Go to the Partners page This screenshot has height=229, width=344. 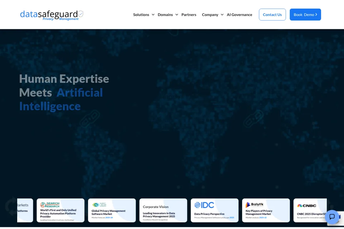click(189, 15)
